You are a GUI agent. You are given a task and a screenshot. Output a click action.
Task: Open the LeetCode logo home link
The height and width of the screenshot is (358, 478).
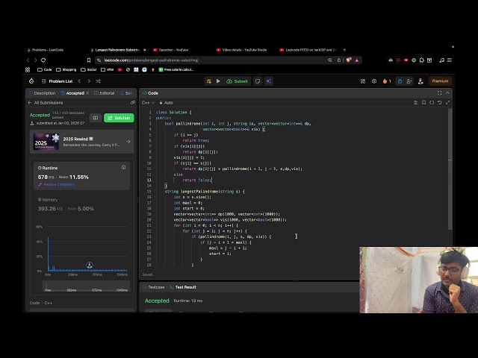pos(31,81)
